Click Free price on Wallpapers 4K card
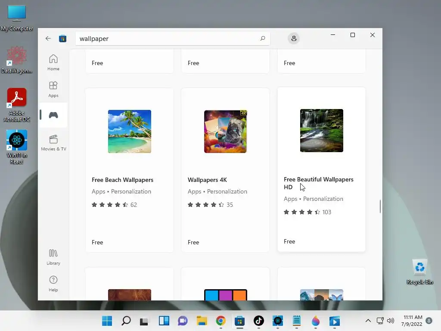Image resolution: width=441 pixels, height=331 pixels. pyautogui.click(x=193, y=242)
